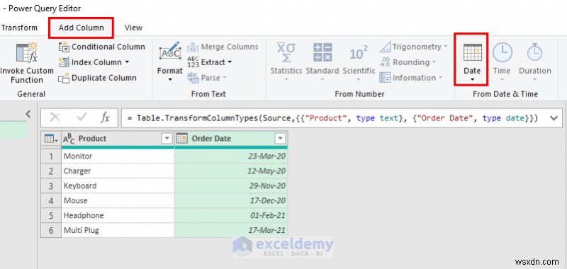Select the 17-Mar-21 date cell
The image size is (567, 269).
pos(231,230)
